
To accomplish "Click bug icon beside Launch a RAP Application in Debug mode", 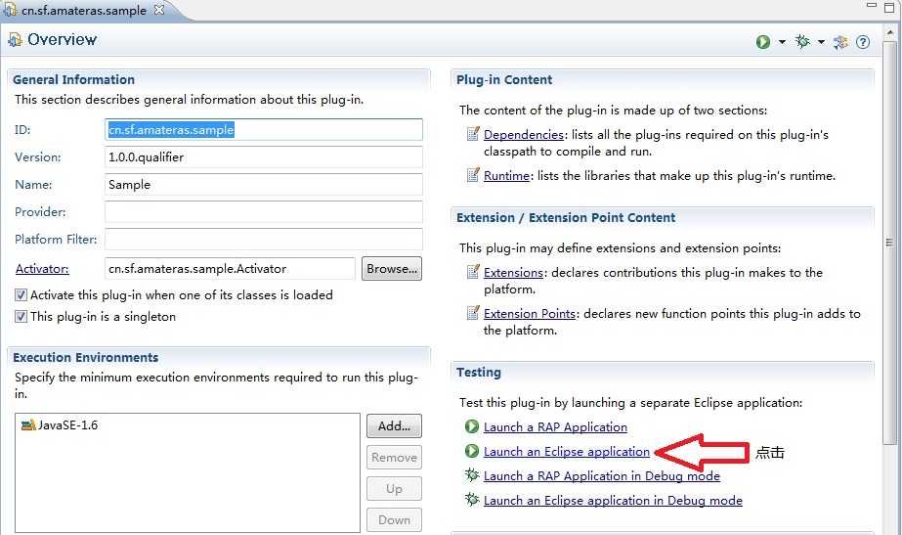I will [472, 475].
